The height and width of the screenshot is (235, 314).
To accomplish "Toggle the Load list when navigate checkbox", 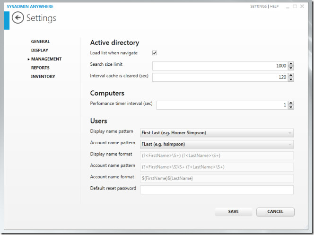I will (154, 53).
